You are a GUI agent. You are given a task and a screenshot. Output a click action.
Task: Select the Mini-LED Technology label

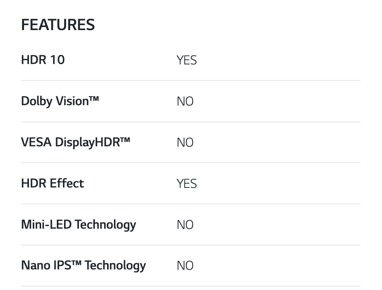[x=79, y=224]
